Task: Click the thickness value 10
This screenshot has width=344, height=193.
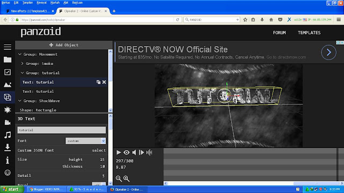Action: (x=102, y=166)
